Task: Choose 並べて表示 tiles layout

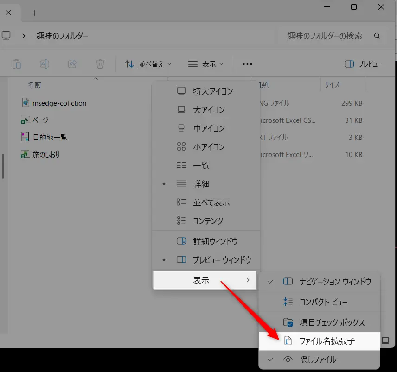Action: (211, 202)
